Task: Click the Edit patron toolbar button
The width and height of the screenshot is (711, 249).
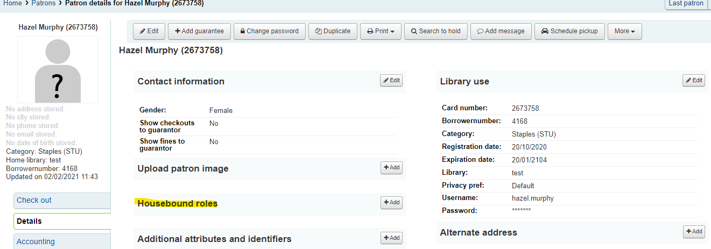Action: point(149,31)
